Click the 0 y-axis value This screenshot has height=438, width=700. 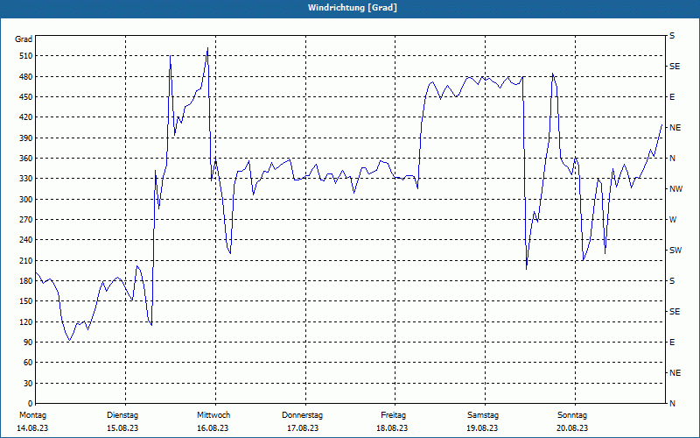click(x=30, y=404)
